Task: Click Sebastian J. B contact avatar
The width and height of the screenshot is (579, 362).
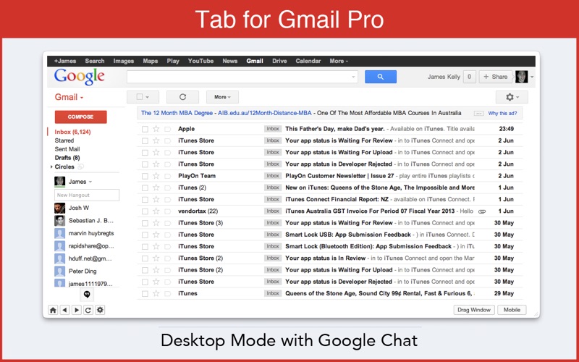Action: [60, 221]
